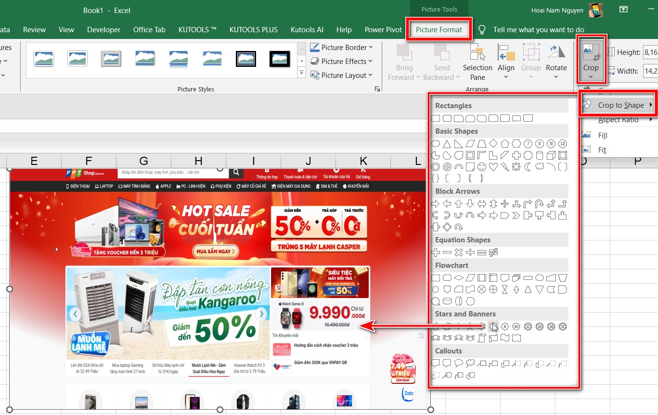Open the Power Pivot tab
This screenshot has height=415, width=658.
[383, 29]
